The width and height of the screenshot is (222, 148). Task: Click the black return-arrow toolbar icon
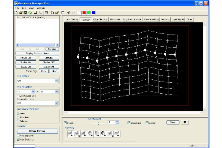(36, 13)
